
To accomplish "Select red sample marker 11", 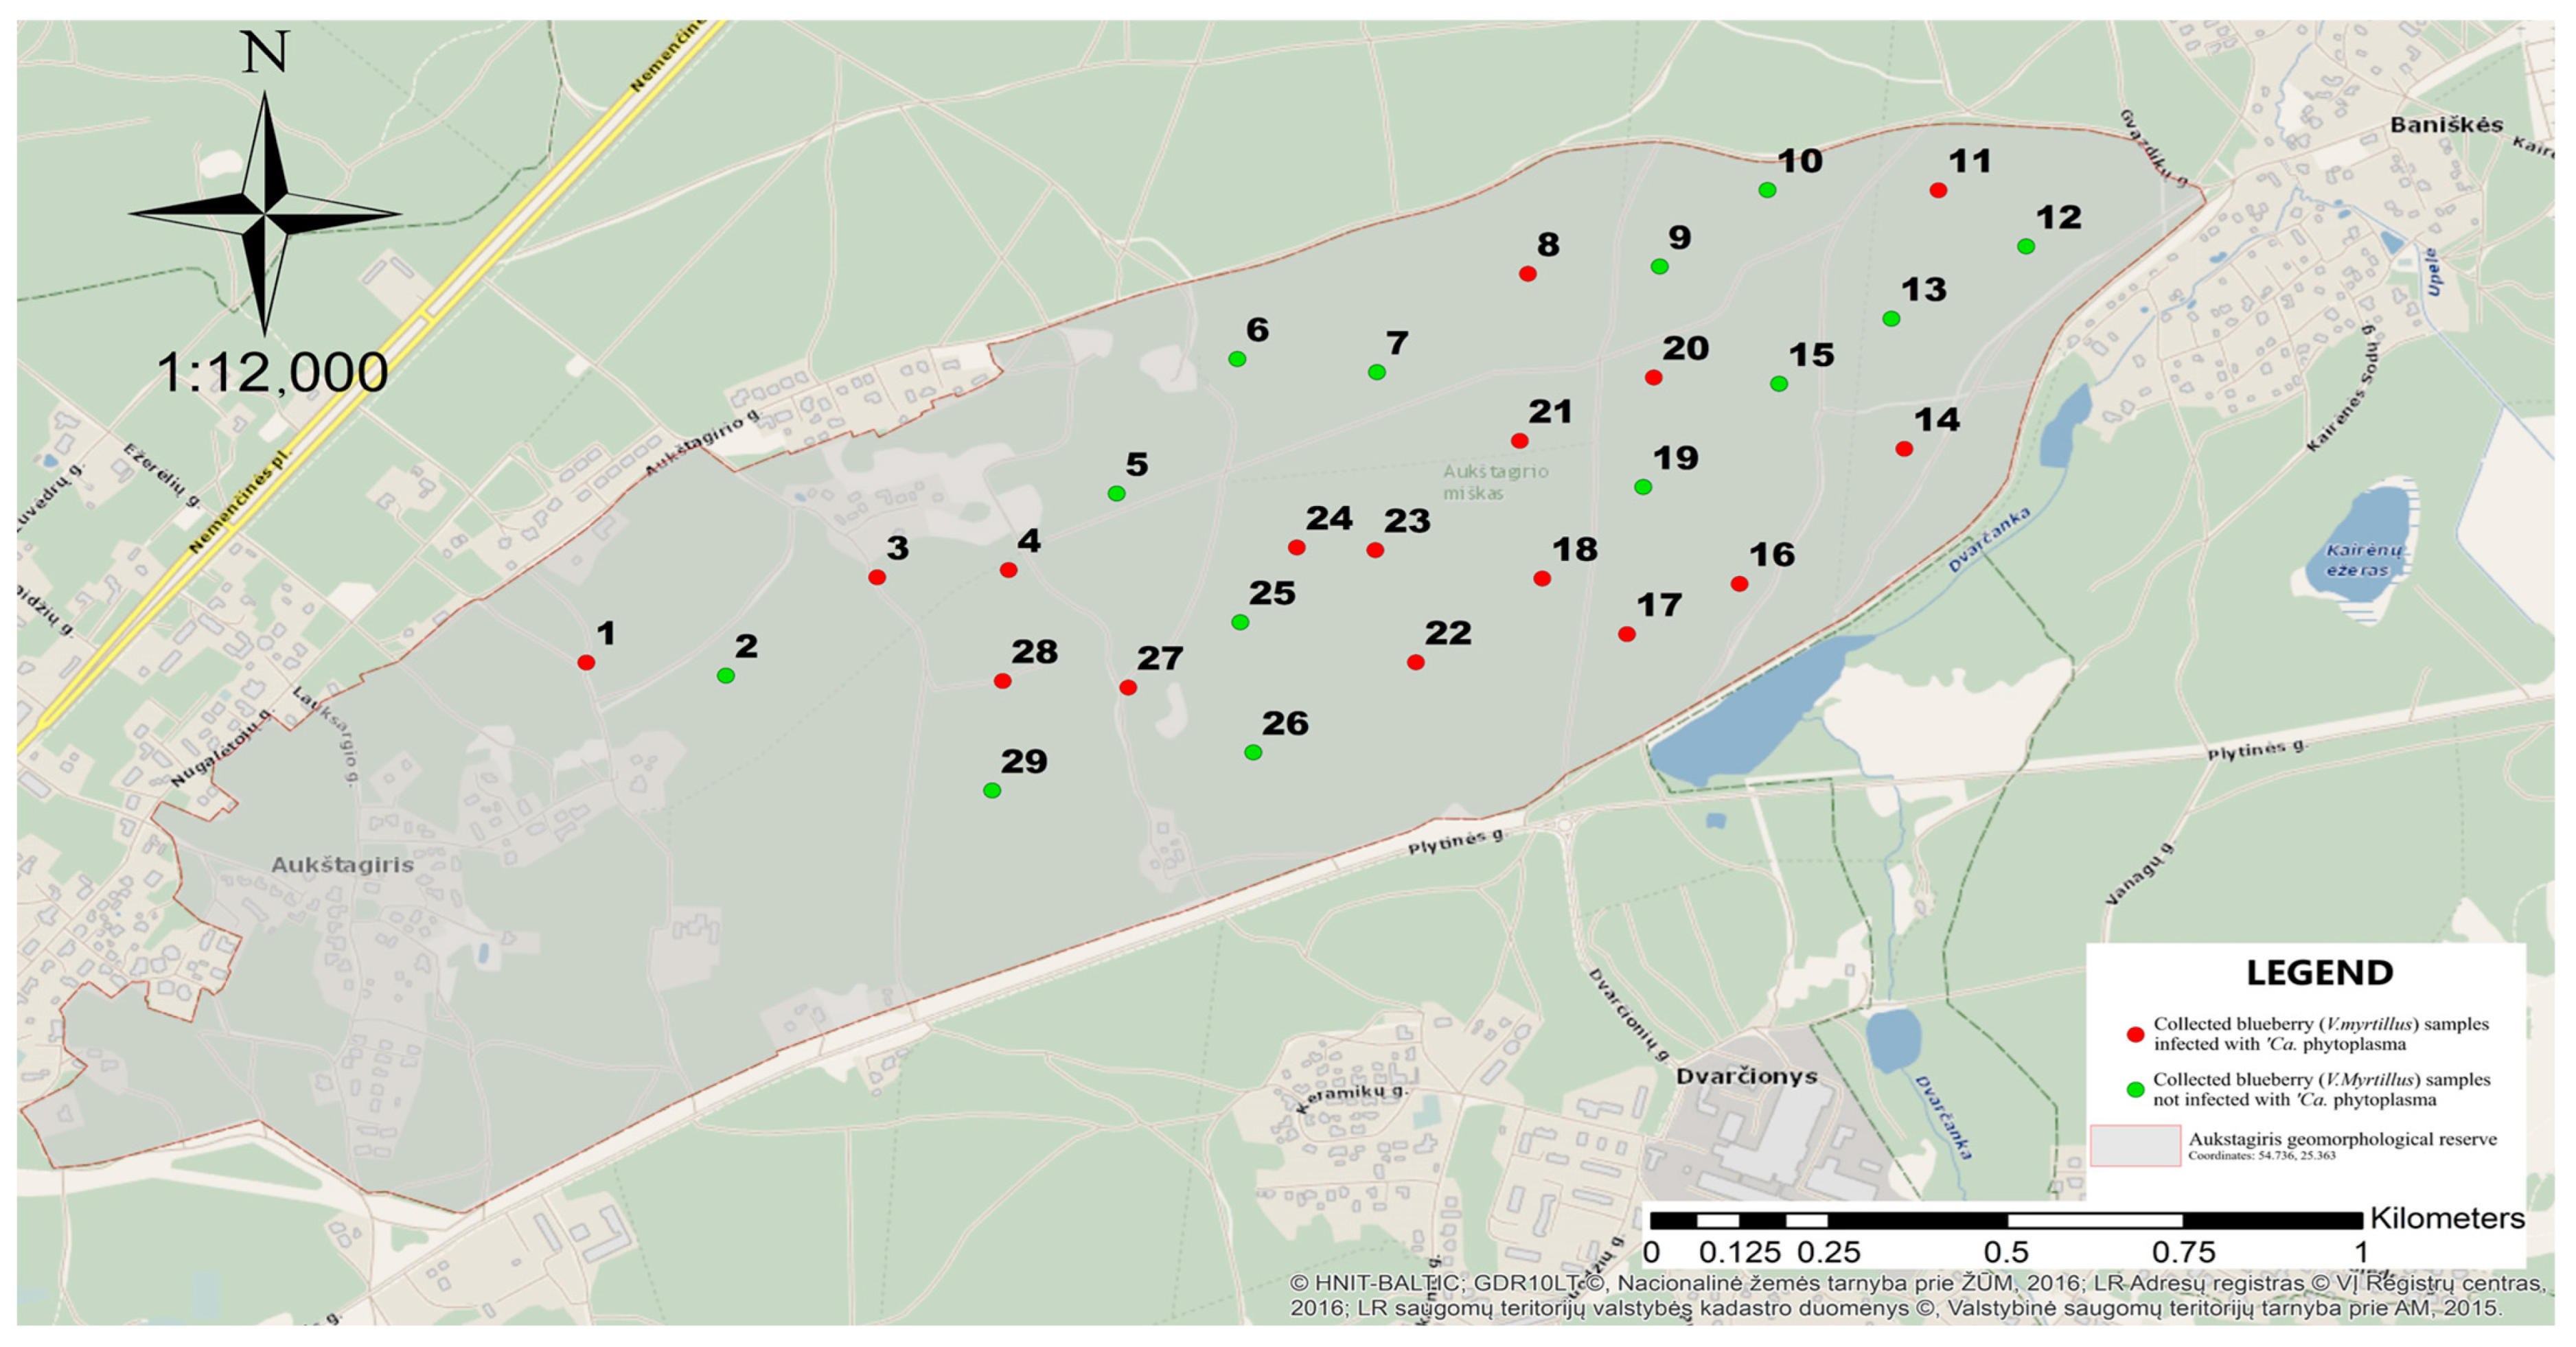I will click(x=1938, y=190).
